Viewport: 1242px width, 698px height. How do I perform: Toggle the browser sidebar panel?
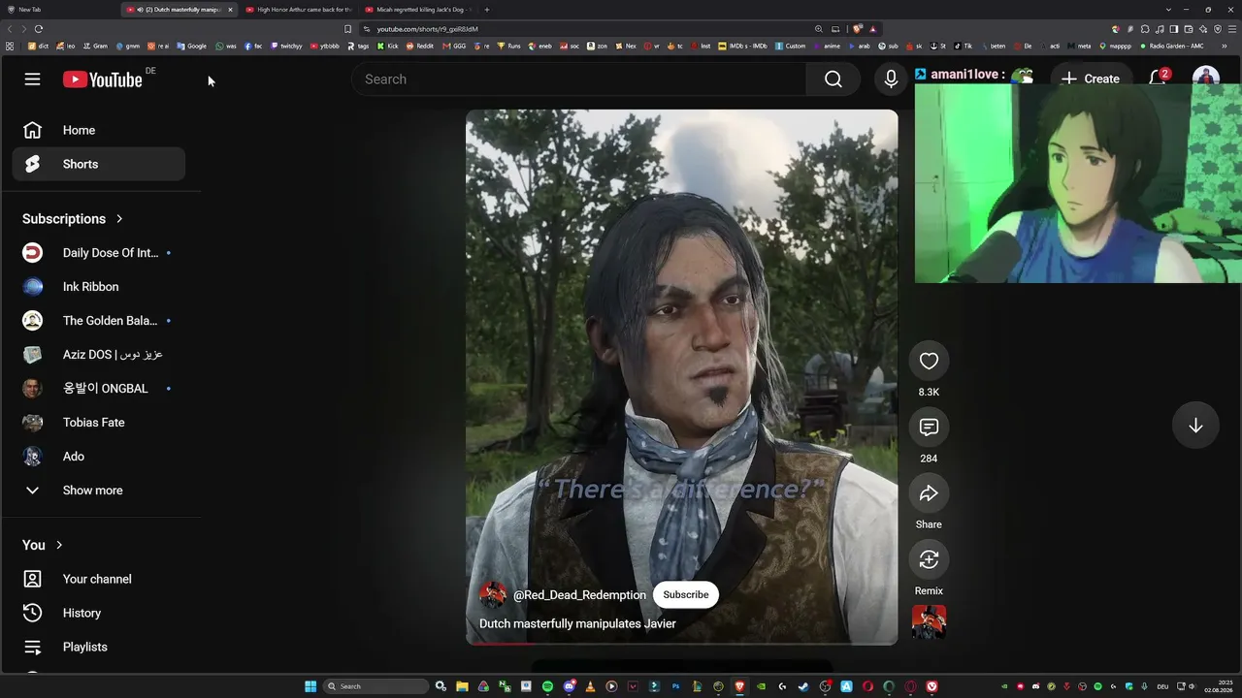1174,29
